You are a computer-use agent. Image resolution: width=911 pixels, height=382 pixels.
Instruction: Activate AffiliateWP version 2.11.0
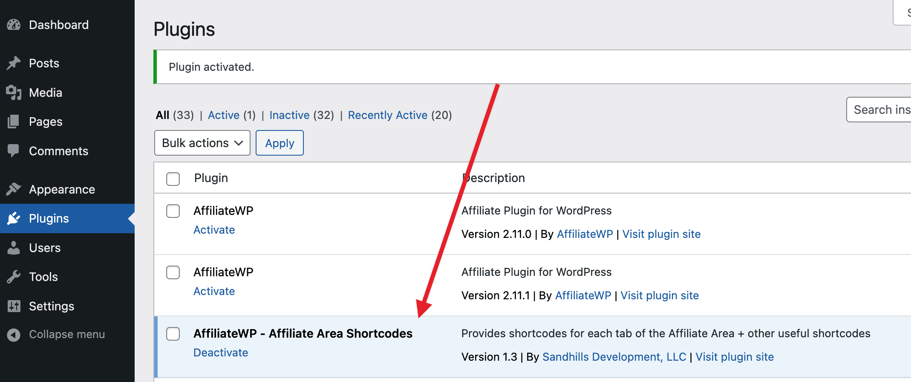tap(214, 230)
